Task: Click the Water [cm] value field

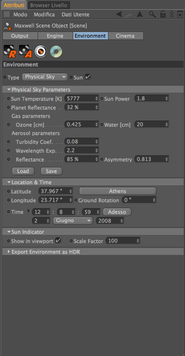Action: click(152, 124)
